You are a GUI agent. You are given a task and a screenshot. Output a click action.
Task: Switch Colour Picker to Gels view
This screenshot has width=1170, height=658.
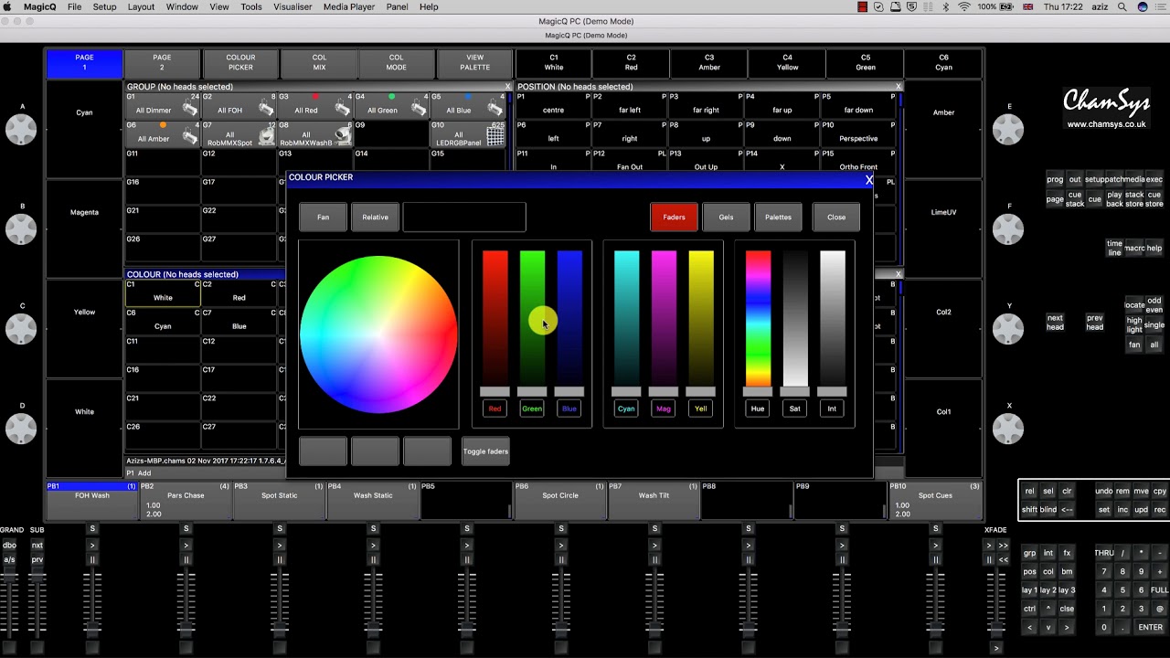(x=726, y=217)
